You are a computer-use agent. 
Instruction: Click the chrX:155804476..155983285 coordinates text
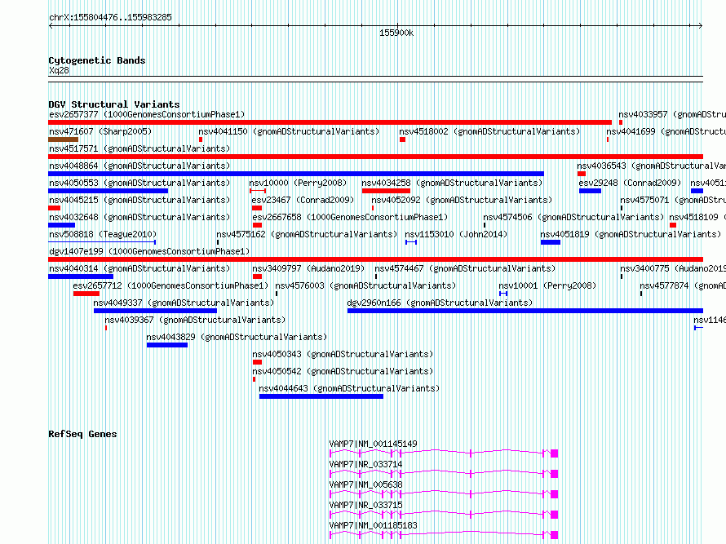110,18
